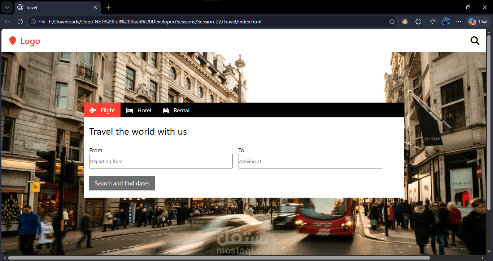Open the tab search chevron at top left
This screenshot has height=261, width=493.
click(7, 7)
